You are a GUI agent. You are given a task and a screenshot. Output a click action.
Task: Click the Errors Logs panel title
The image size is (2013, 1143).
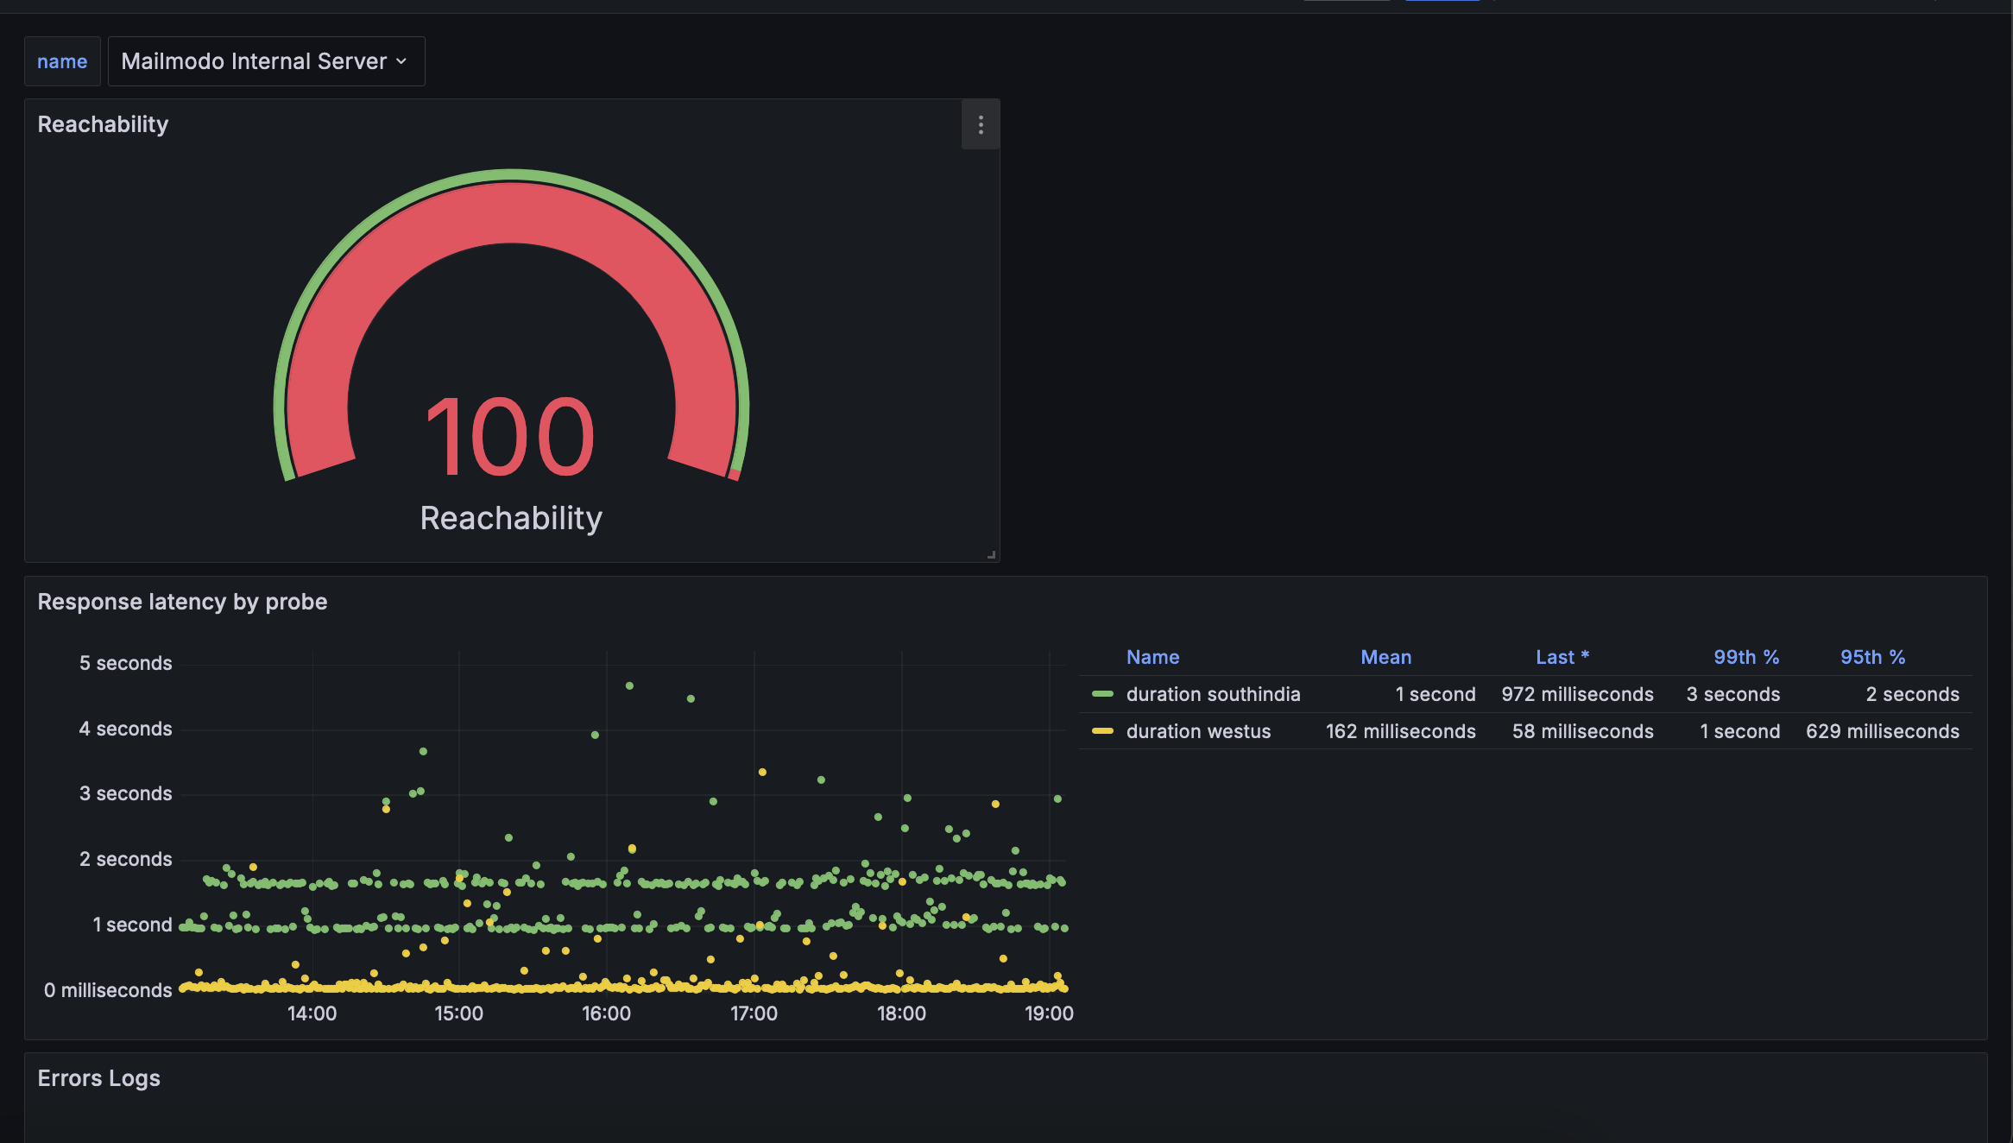tap(99, 1078)
